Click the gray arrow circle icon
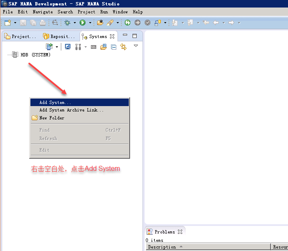The image size is (288, 251). [138, 23]
